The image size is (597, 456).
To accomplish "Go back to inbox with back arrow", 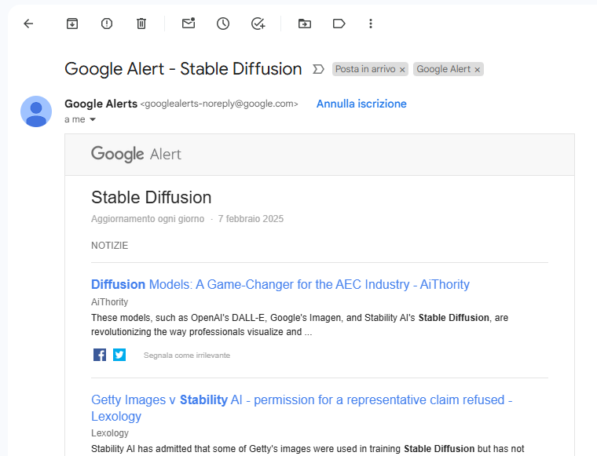I will coord(28,24).
